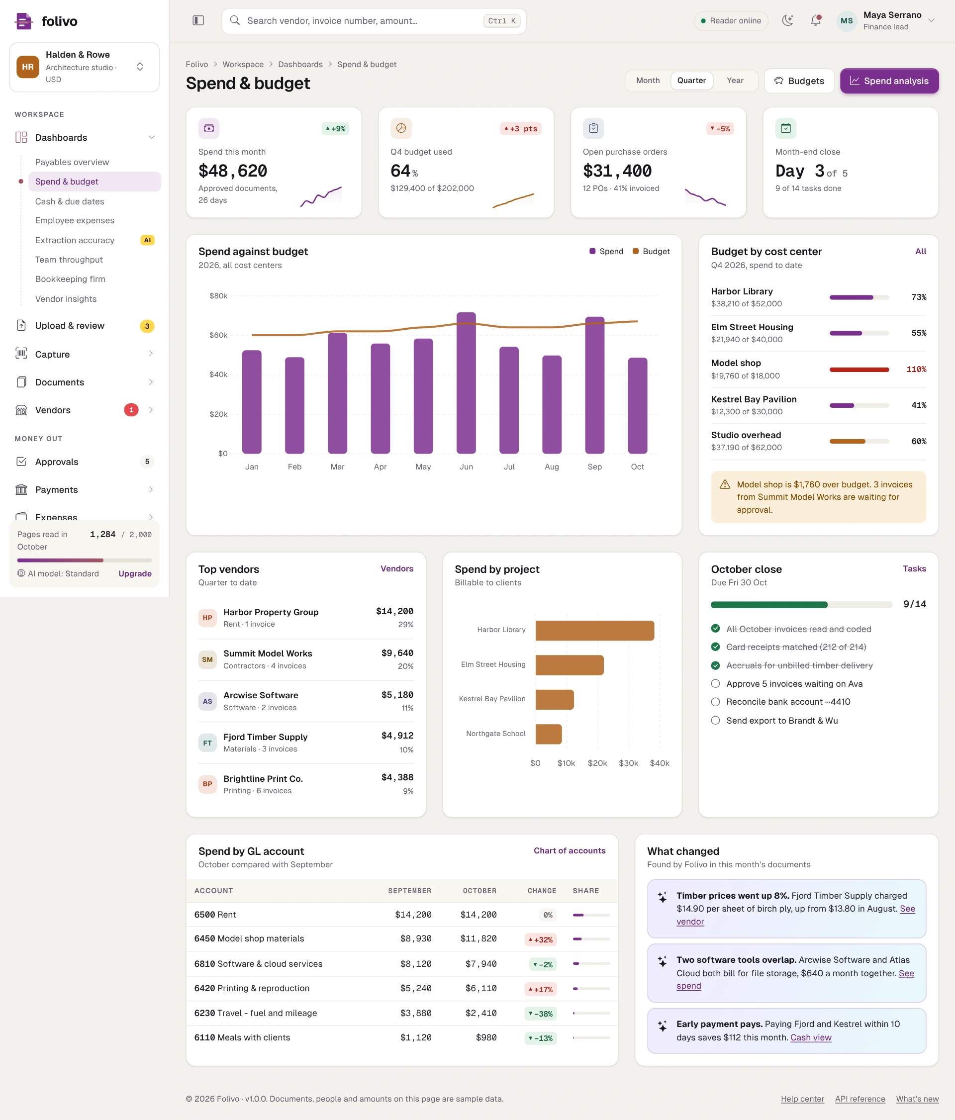Screen dimensions: 955x1120
Task: Open the Chart of accounts link
Action: pos(570,850)
